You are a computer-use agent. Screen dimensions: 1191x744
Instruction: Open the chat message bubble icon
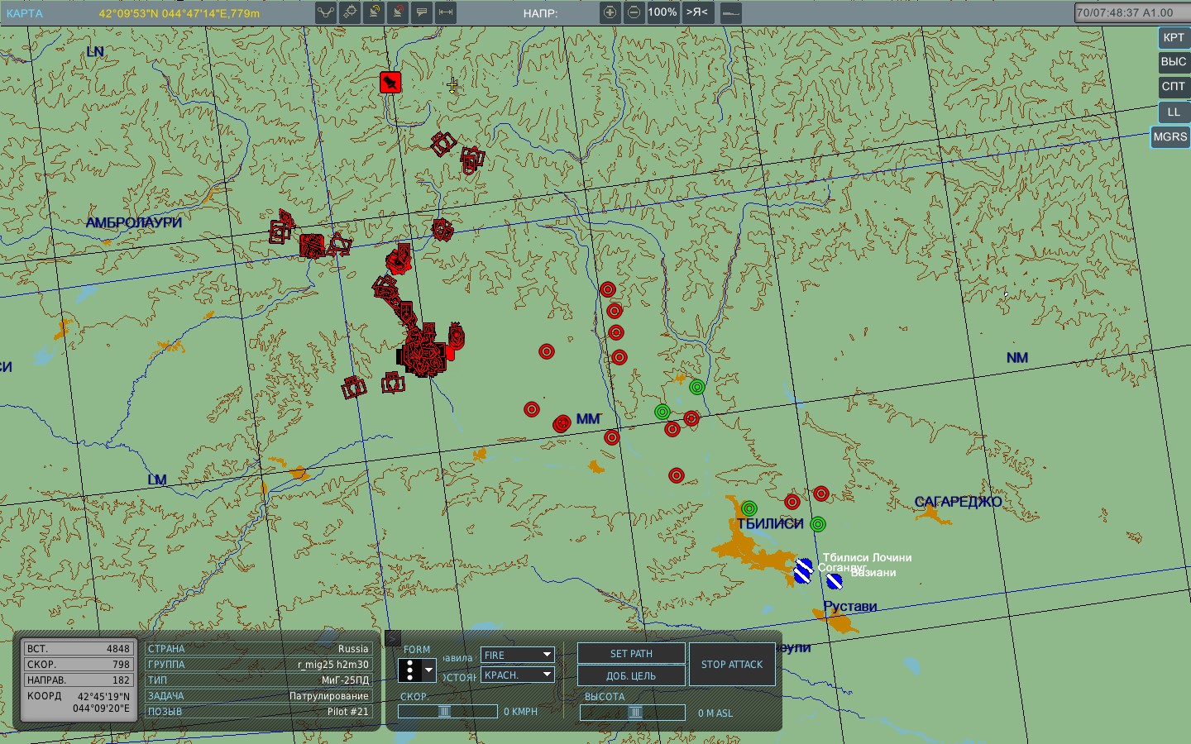[422, 12]
